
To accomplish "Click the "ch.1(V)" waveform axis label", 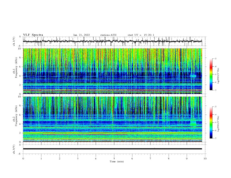I will [14, 41].
